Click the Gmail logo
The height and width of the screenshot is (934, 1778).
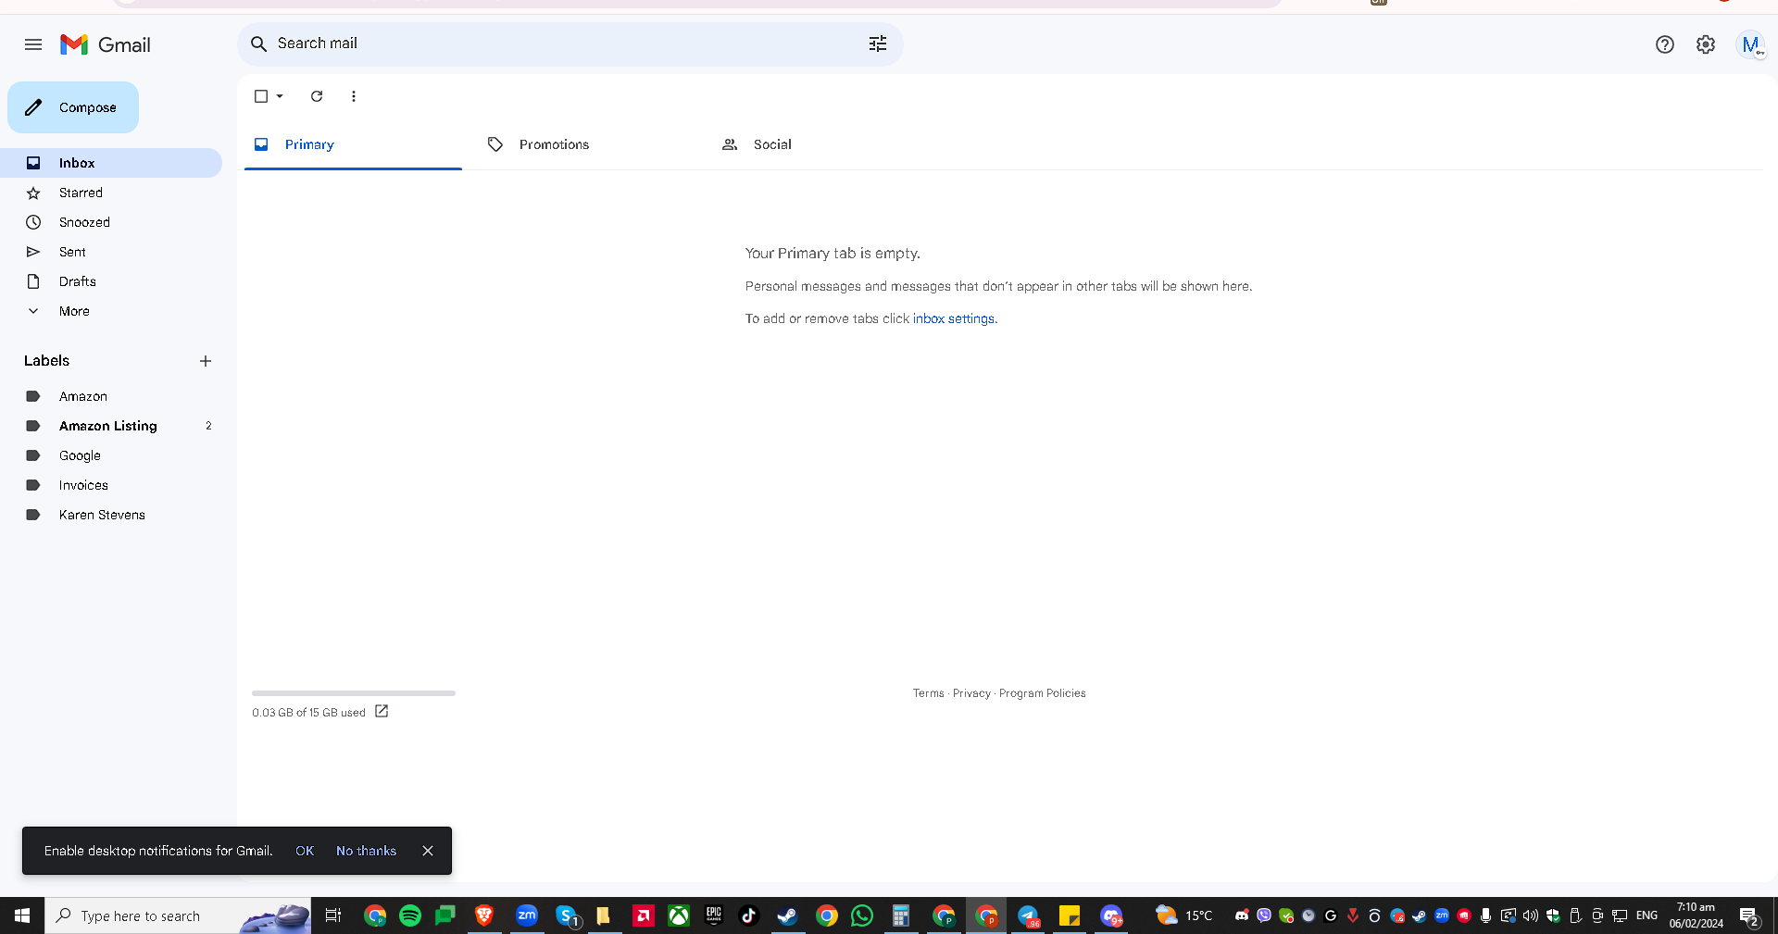pyautogui.click(x=106, y=44)
